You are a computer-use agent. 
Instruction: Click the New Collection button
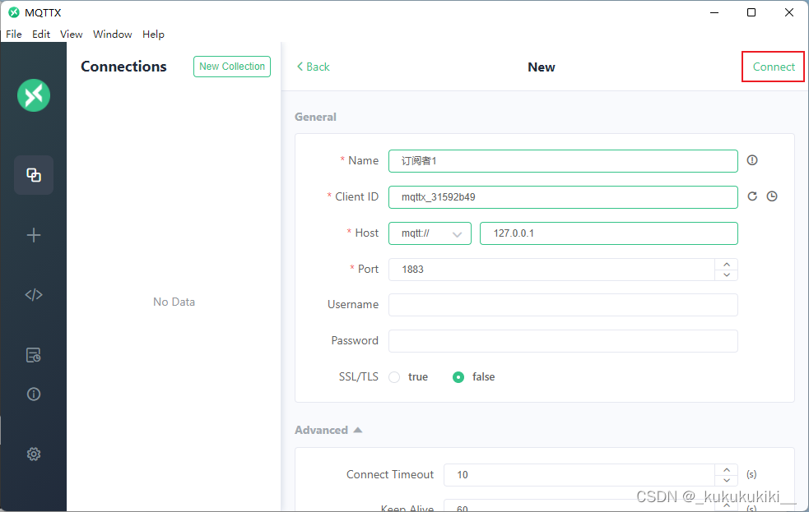(232, 67)
